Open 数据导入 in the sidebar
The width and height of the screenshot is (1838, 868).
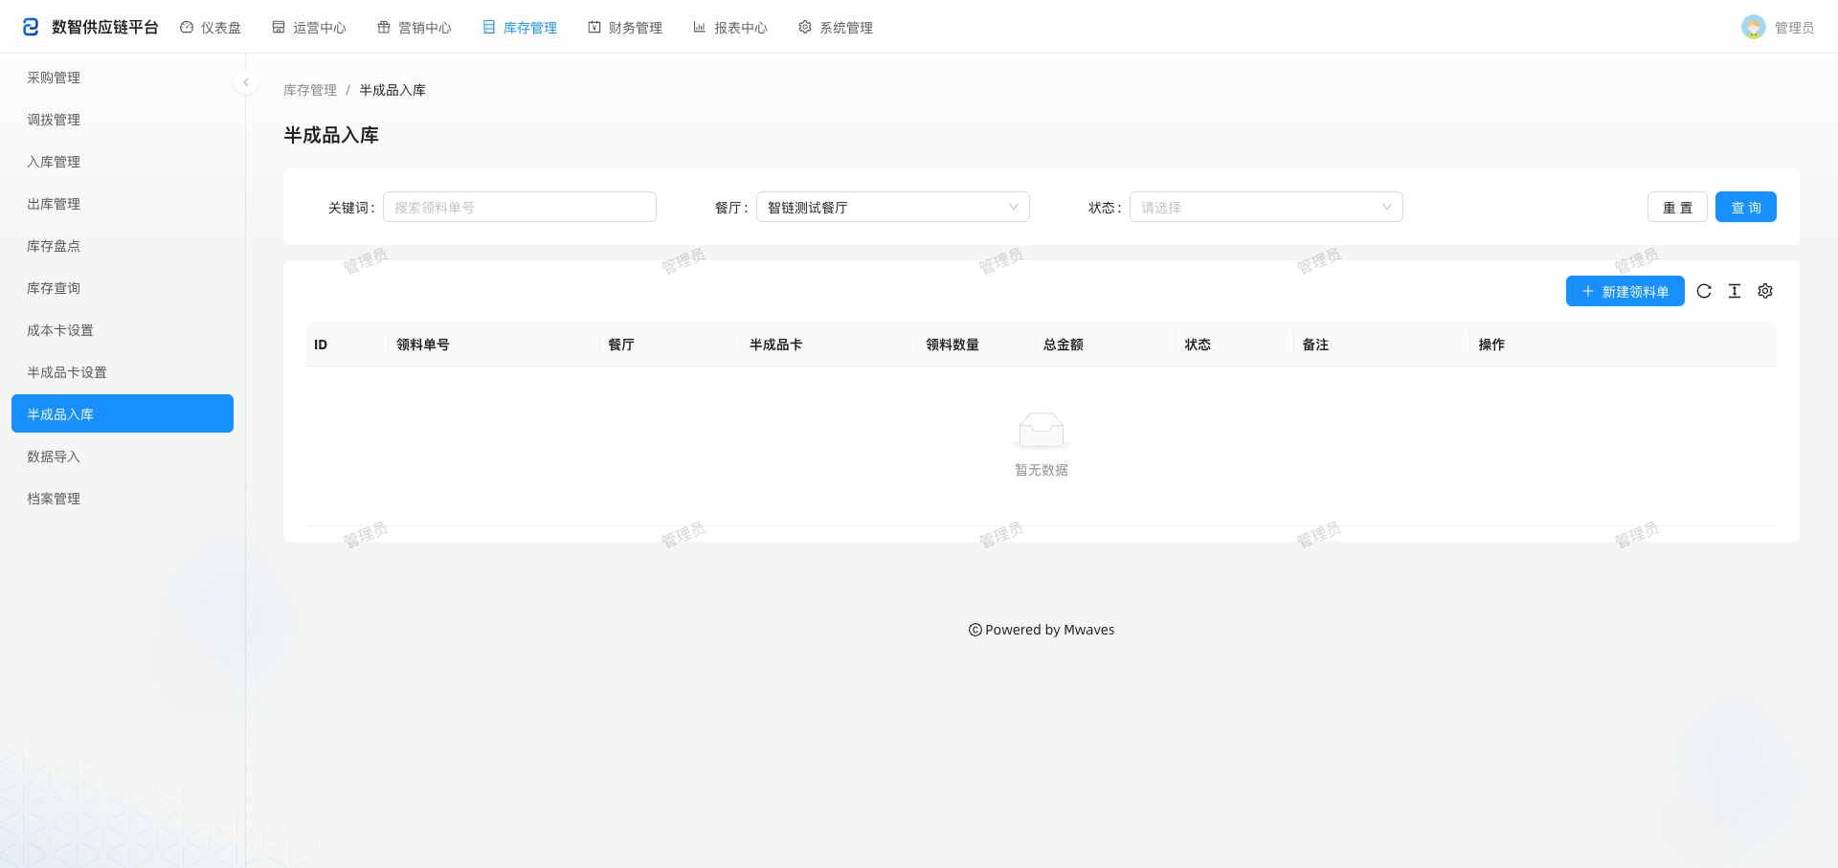click(x=123, y=456)
